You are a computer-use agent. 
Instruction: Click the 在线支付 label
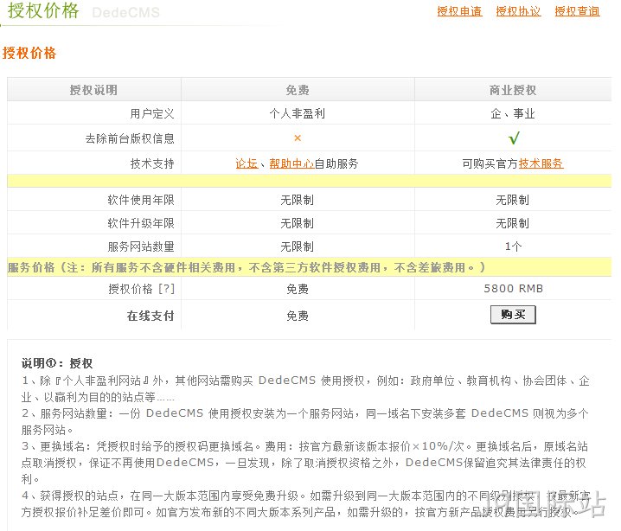point(150,316)
